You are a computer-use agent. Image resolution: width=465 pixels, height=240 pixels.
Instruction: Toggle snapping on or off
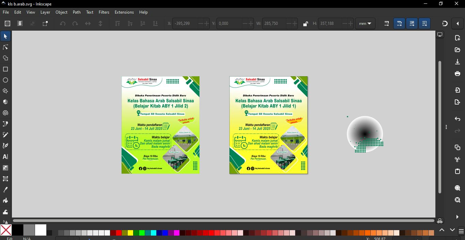(x=445, y=23)
